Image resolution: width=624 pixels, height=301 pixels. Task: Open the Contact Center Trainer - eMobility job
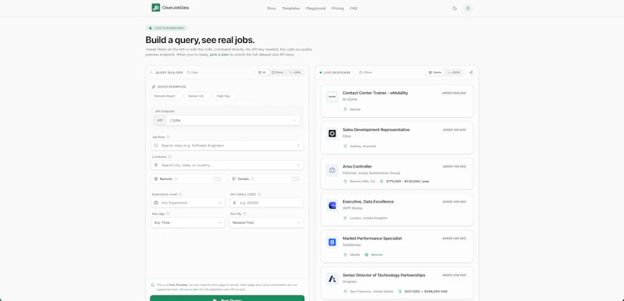coord(375,93)
